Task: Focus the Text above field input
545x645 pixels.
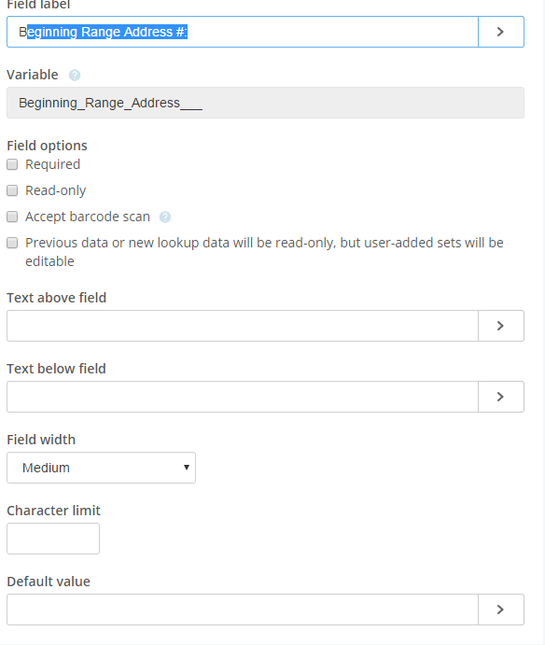Action: pyautogui.click(x=243, y=326)
